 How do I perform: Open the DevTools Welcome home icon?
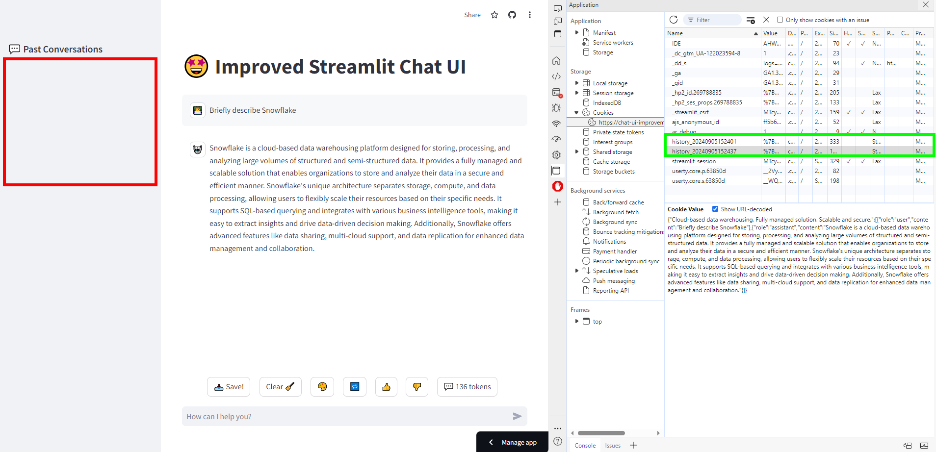556,61
